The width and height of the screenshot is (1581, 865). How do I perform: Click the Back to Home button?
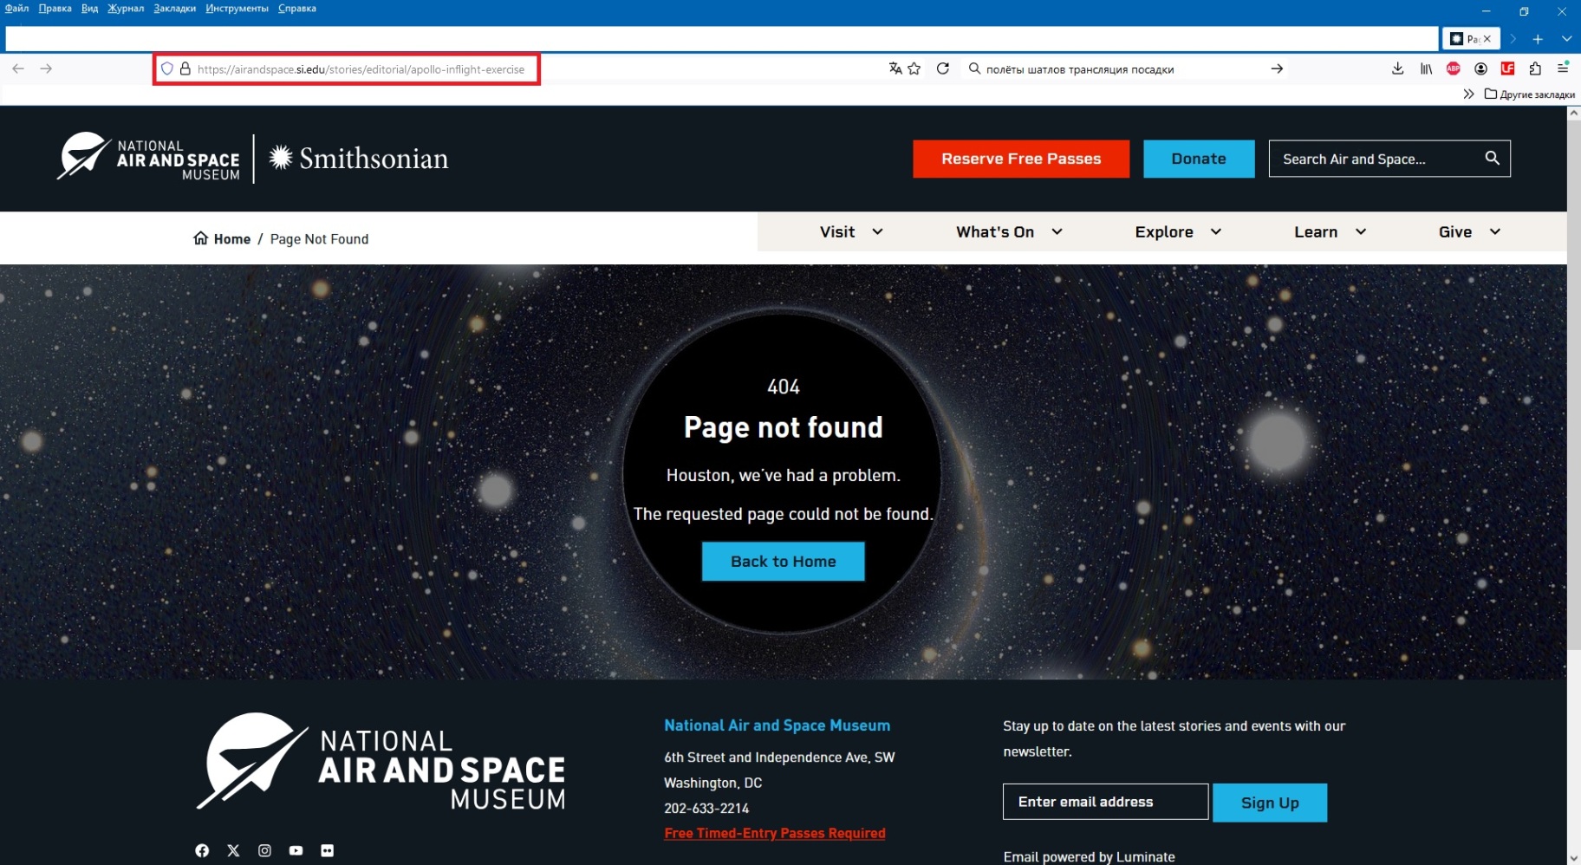(783, 562)
